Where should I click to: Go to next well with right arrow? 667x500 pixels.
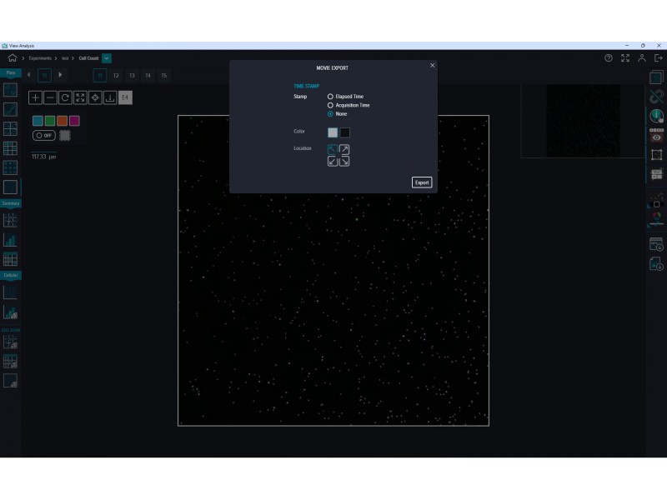click(x=60, y=75)
